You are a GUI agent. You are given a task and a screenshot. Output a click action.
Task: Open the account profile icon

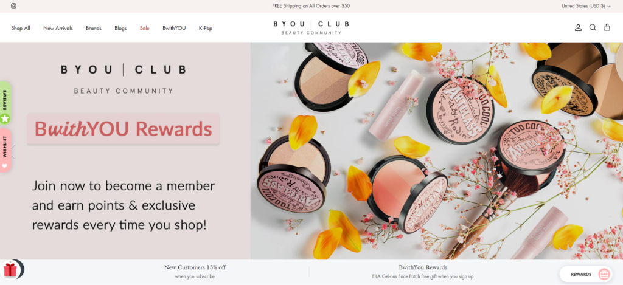click(578, 28)
